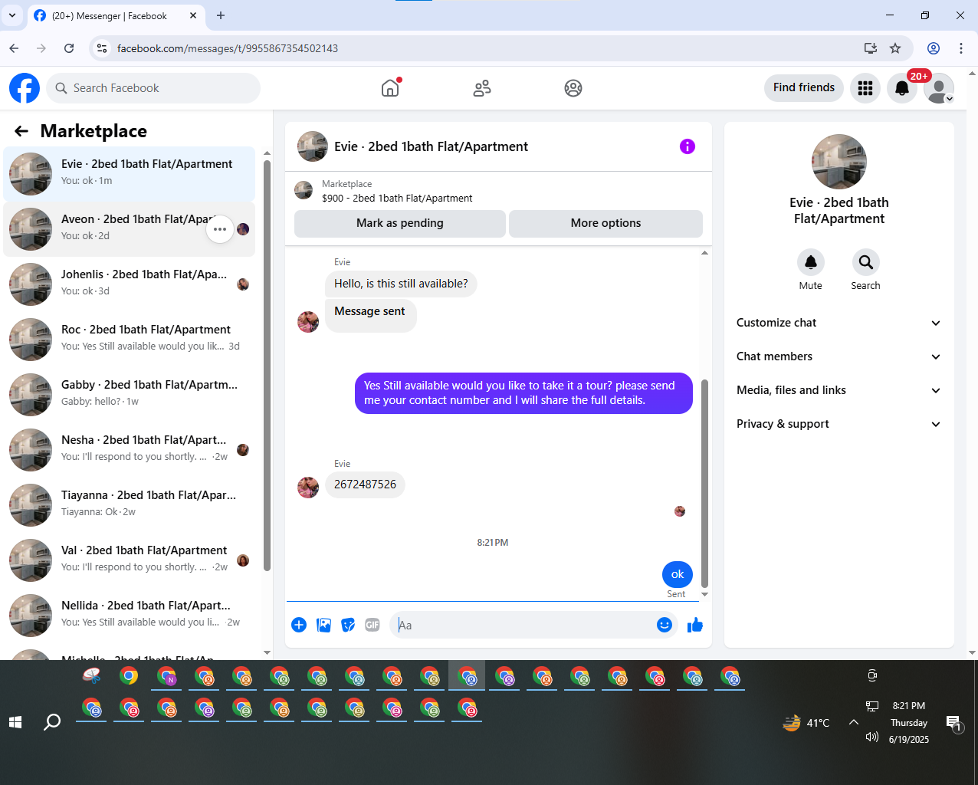Focus the Search Facebook field
The width and height of the screenshot is (978, 785).
[153, 88]
